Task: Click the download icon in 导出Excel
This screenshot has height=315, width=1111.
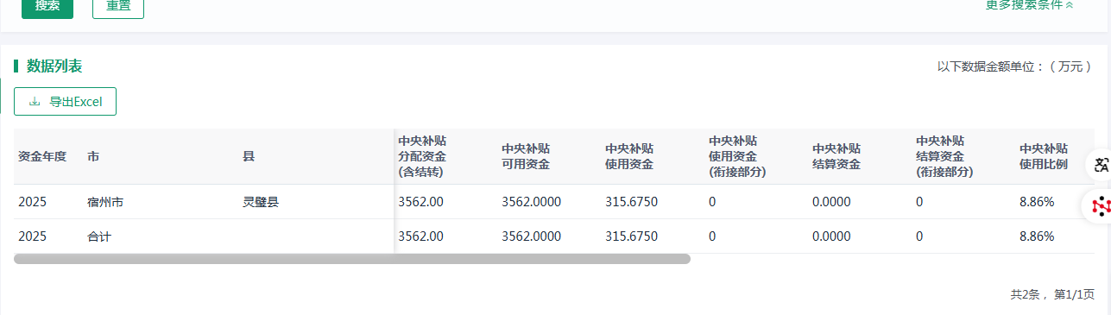Action: [x=35, y=102]
